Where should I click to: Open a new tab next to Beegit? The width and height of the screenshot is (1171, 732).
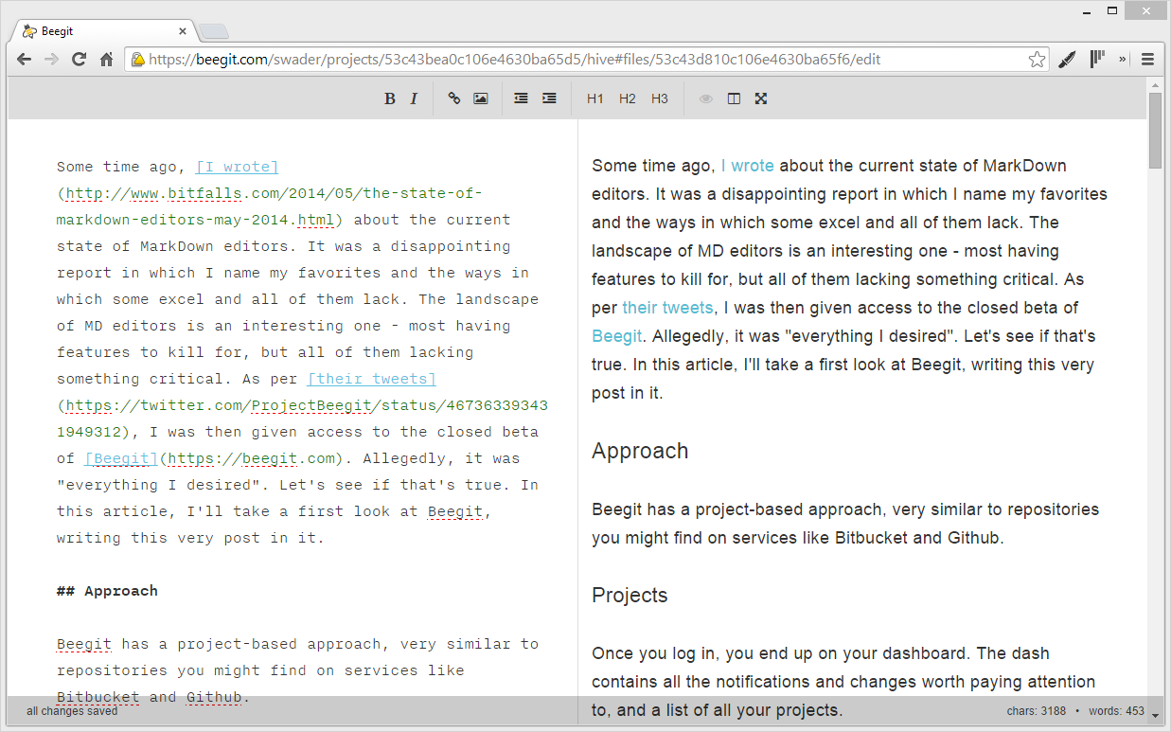click(x=213, y=32)
